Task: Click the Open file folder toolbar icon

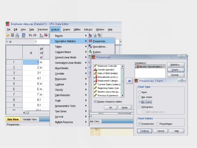Action: 8,36
